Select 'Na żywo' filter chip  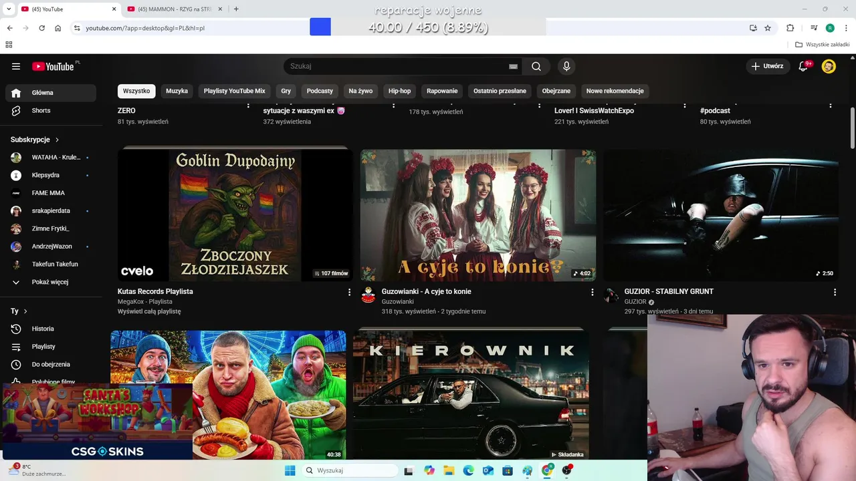tap(360, 91)
